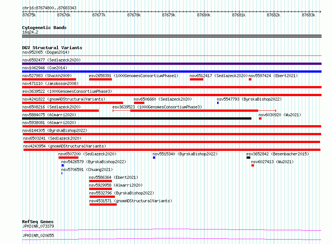Viewport: 332px width, 244px height.
Task: Select the DGV Structural Variants track title
Action: click(52, 48)
